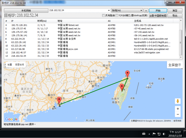Click the volume speaker icon in tray

coord(164,134)
